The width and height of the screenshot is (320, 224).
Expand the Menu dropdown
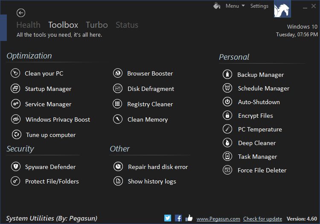pos(235,6)
